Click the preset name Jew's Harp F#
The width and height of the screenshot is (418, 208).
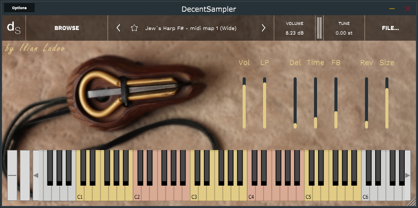tap(191, 28)
